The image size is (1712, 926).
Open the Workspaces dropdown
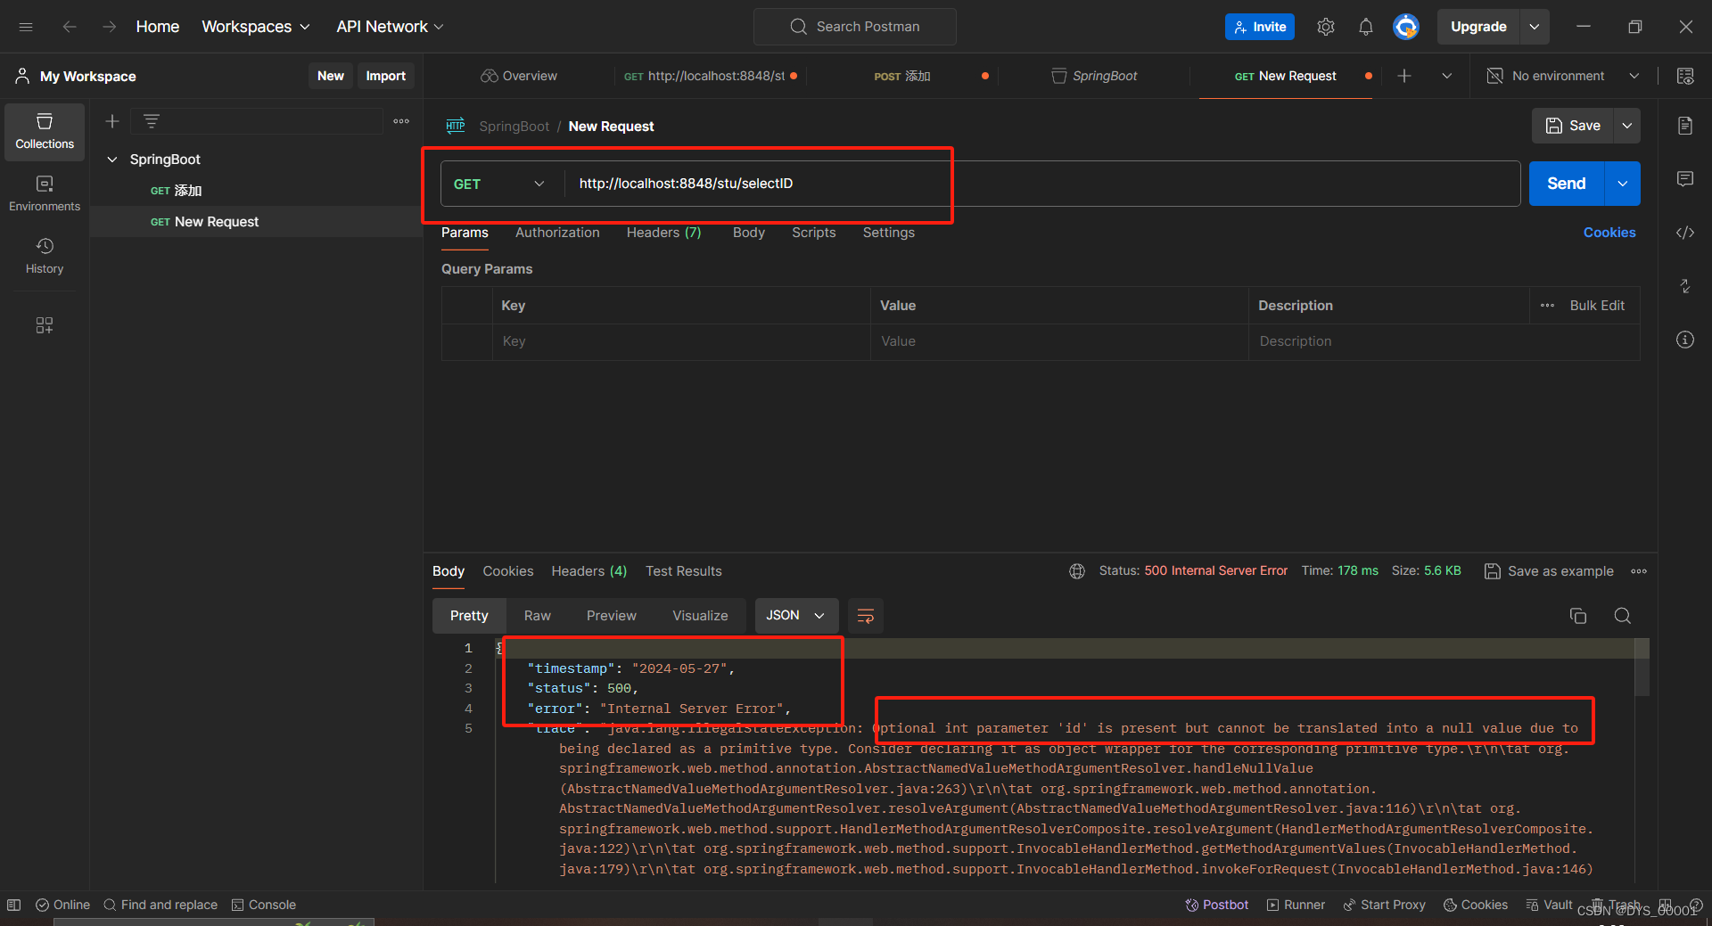point(256,27)
